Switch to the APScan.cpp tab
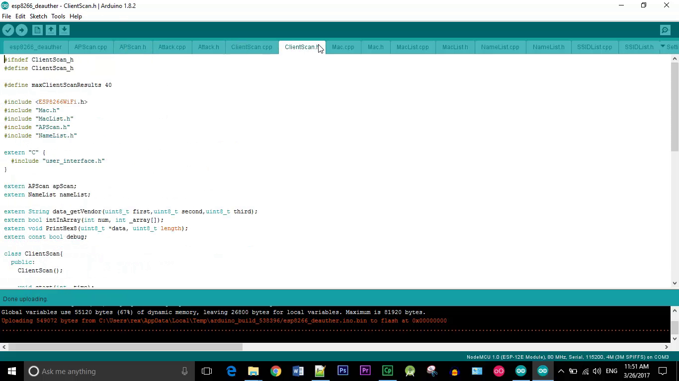The height and width of the screenshot is (381, 679). (90, 47)
